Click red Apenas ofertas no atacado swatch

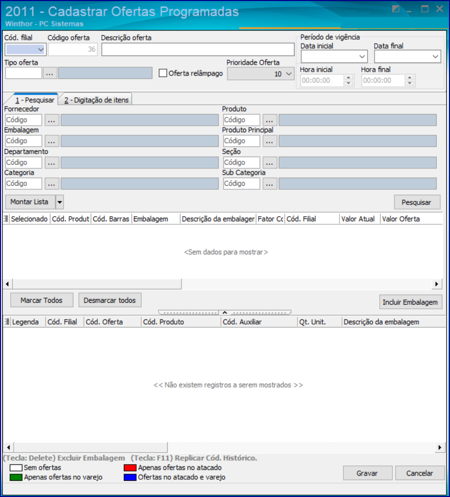pyautogui.click(x=130, y=468)
